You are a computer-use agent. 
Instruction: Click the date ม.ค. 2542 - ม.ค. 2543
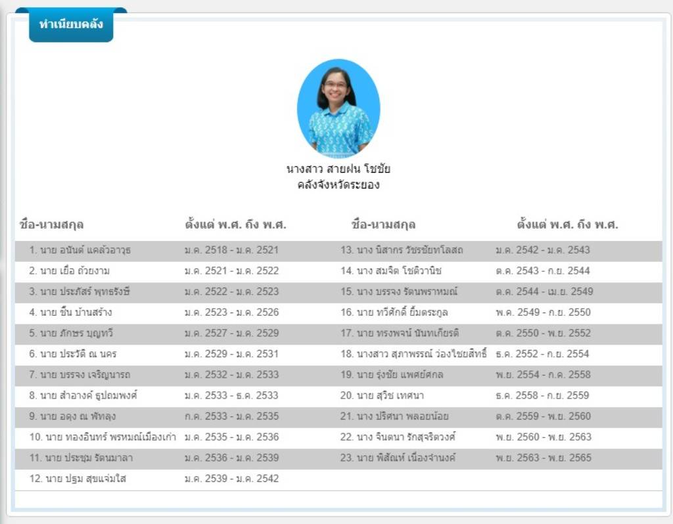point(542,250)
